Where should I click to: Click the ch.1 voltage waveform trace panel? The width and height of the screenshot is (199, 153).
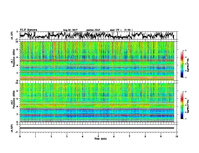(x=99, y=35)
